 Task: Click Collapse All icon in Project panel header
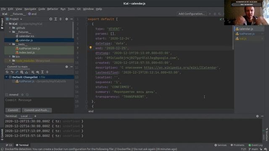click(61, 19)
